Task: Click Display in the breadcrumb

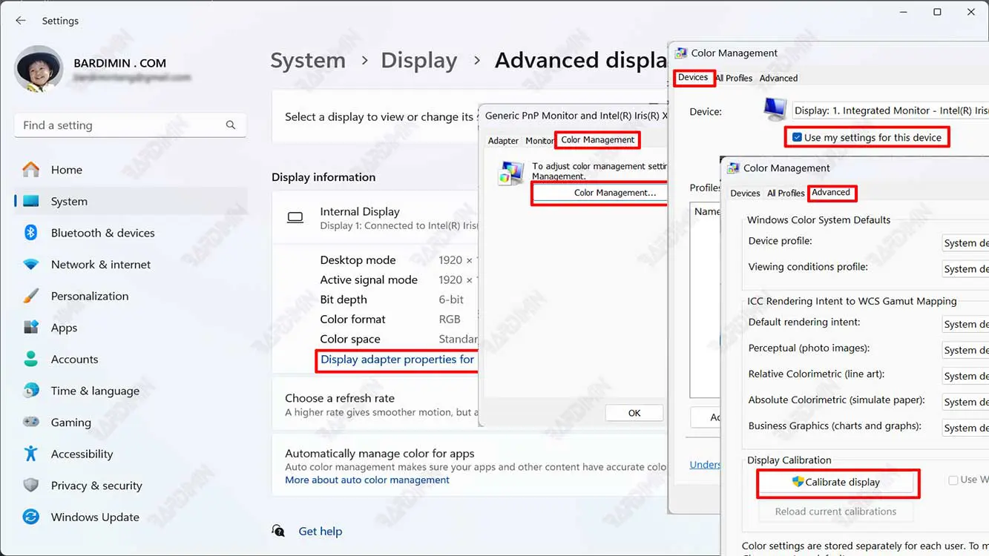Action: (419, 61)
